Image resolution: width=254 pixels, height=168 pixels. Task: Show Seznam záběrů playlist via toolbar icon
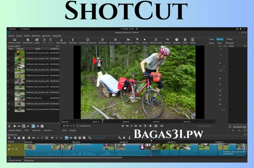point(115,40)
